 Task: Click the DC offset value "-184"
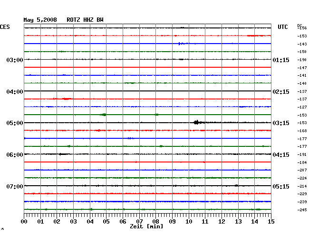[x=302, y=162]
